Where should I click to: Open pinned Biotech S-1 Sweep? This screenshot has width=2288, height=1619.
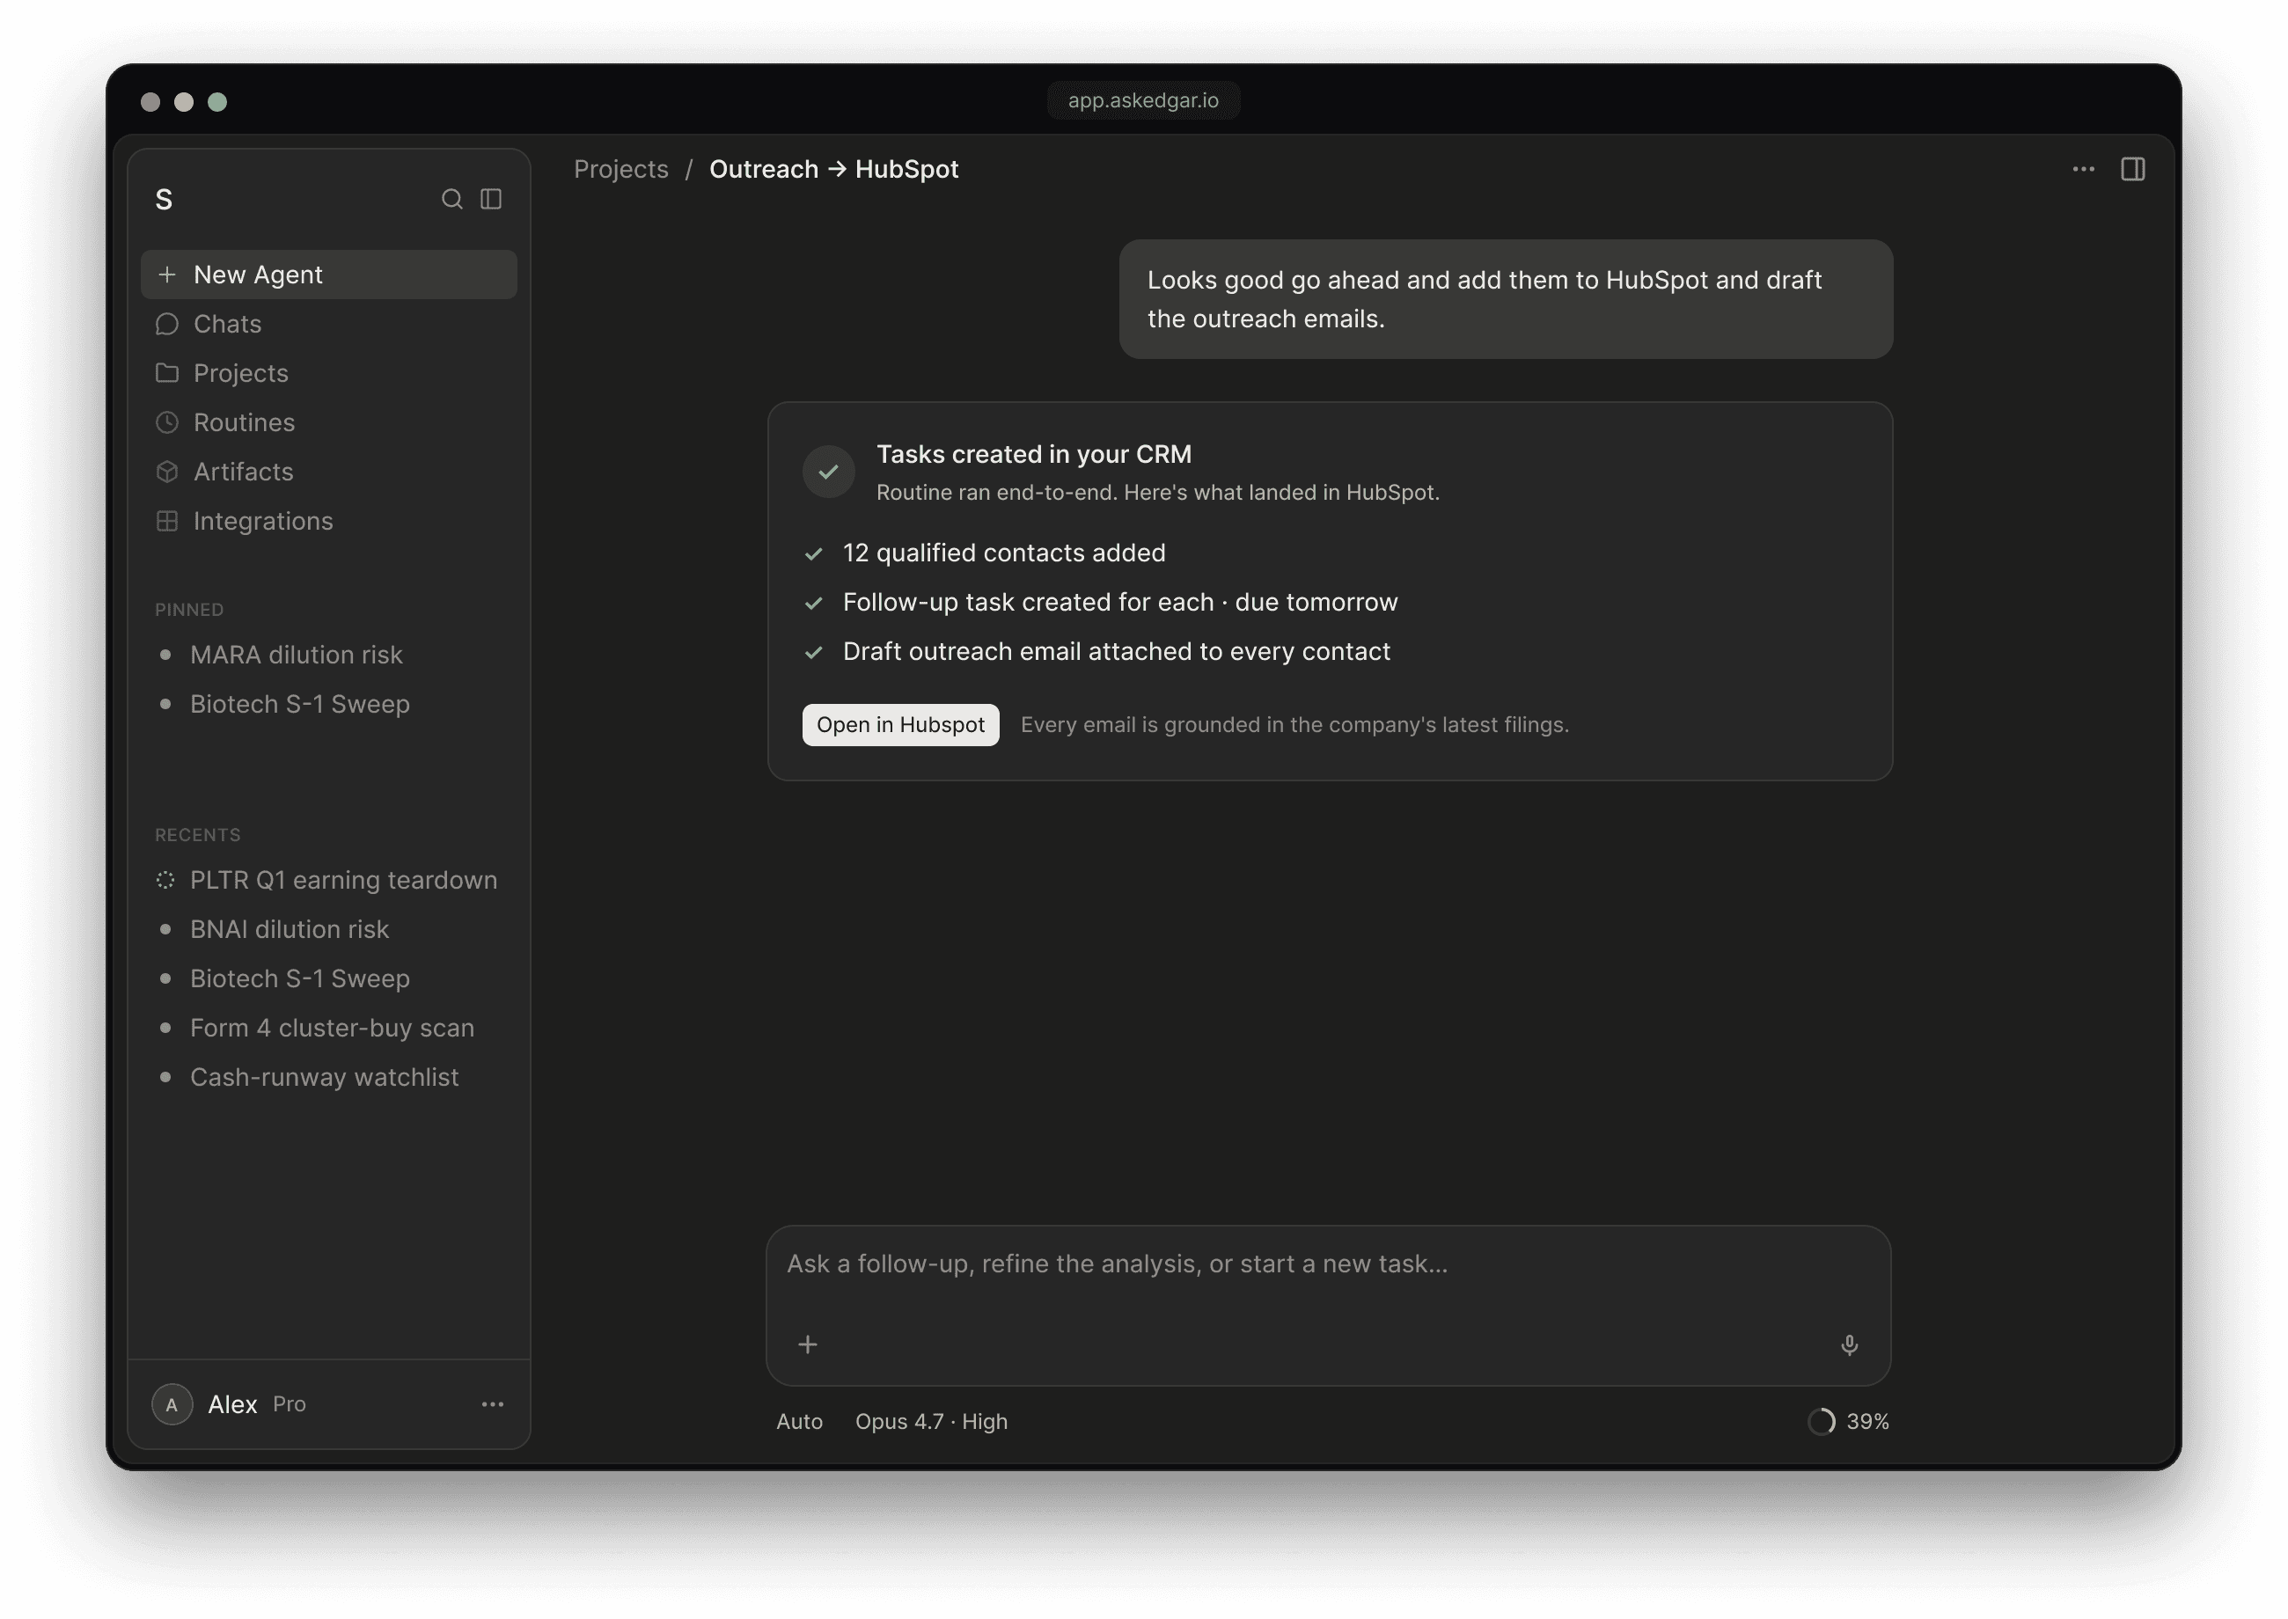(329, 705)
